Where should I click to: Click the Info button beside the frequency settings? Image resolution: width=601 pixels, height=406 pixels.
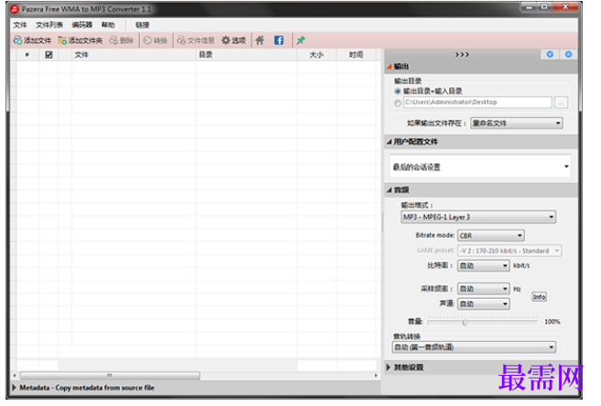coord(539,296)
